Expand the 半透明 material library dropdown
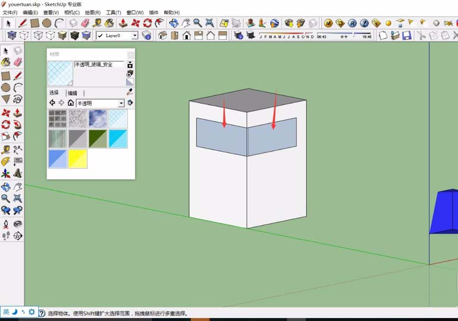458x321 pixels. tap(121, 103)
